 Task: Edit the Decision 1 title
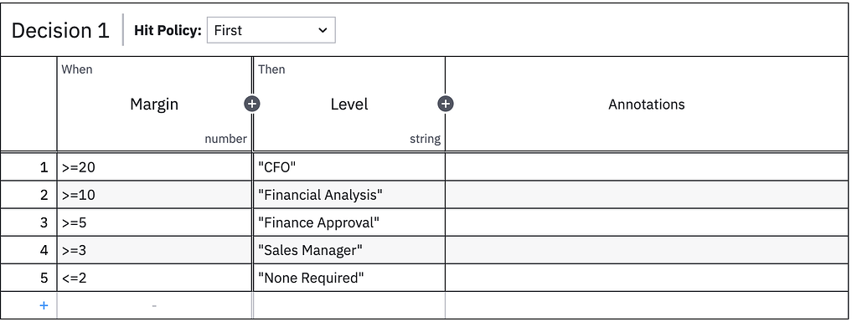[x=60, y=31]
